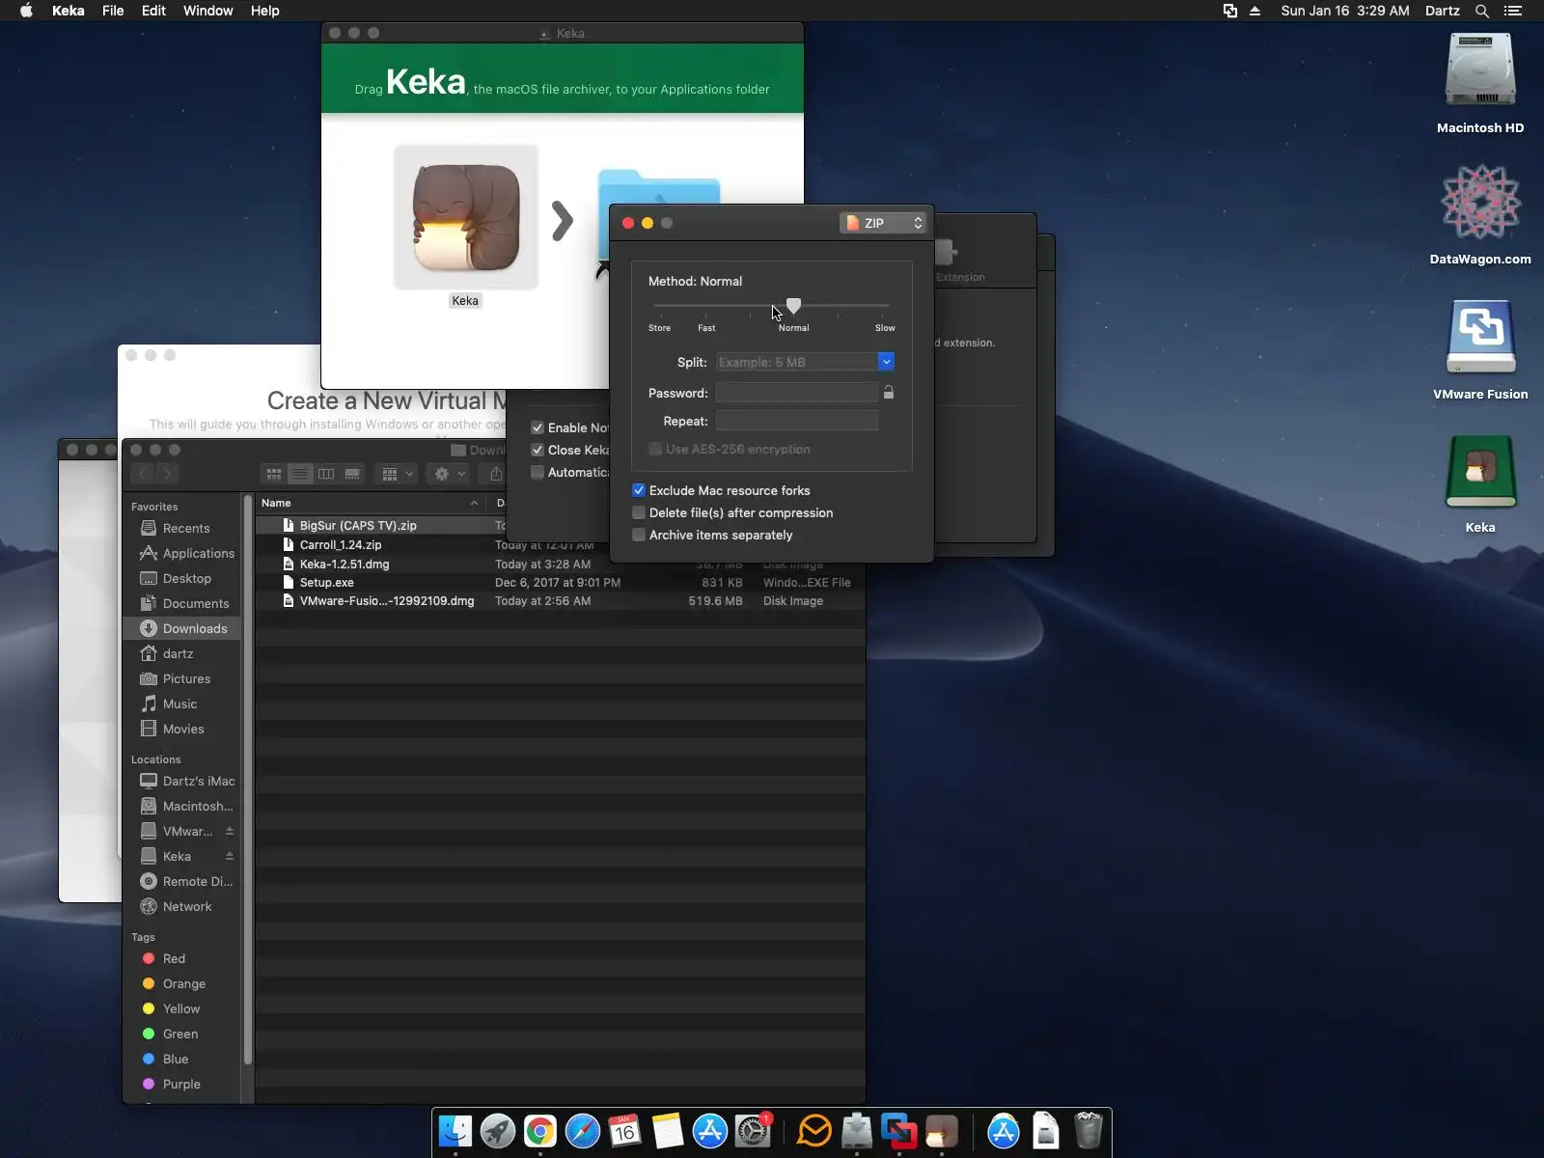Open the orange mail client Dock icon
Viewport: 1544px width, 1158px height.
pos(814,1131)
